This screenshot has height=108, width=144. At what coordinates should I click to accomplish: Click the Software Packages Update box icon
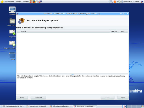[21, 21]
